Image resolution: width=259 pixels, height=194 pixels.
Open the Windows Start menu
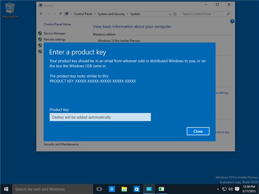[6, 189]
